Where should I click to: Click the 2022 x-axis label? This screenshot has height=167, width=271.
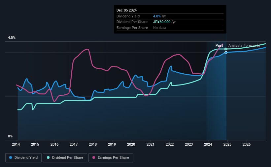tap(170, 144)
